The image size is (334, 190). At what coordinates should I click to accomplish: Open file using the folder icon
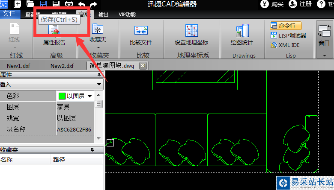[30, 4]
